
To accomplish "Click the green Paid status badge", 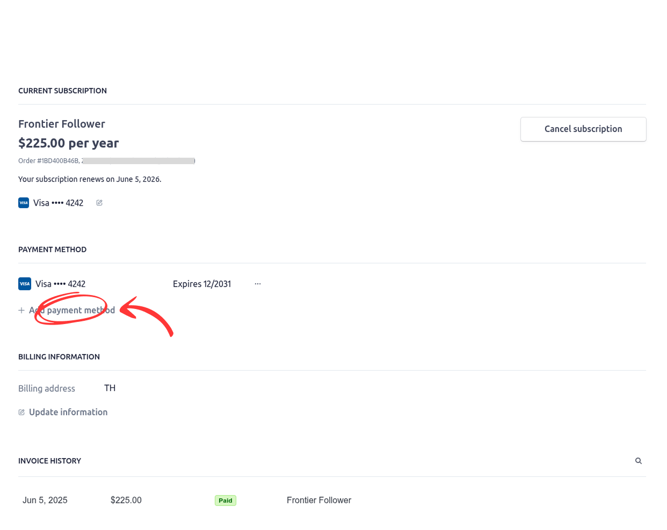I will pyautogui.click(x=226, y=500).
